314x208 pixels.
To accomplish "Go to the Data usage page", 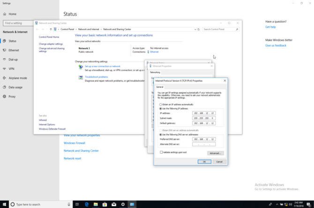I will [15, 87].
